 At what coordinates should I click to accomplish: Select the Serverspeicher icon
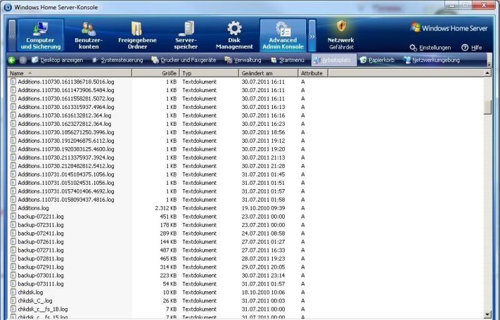point(186,35)
